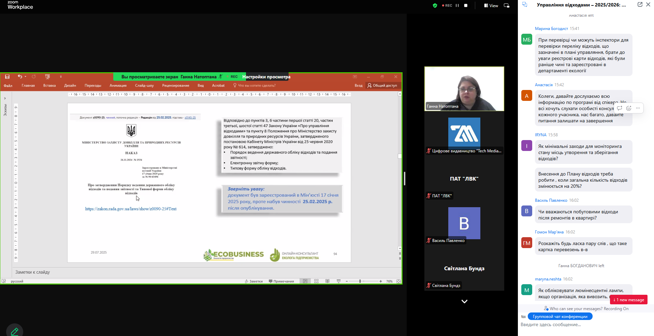The width and height of the screenshot is (654, 336).
Task: Click the green encryption shield icon
Action: click(x=435, y=5)
